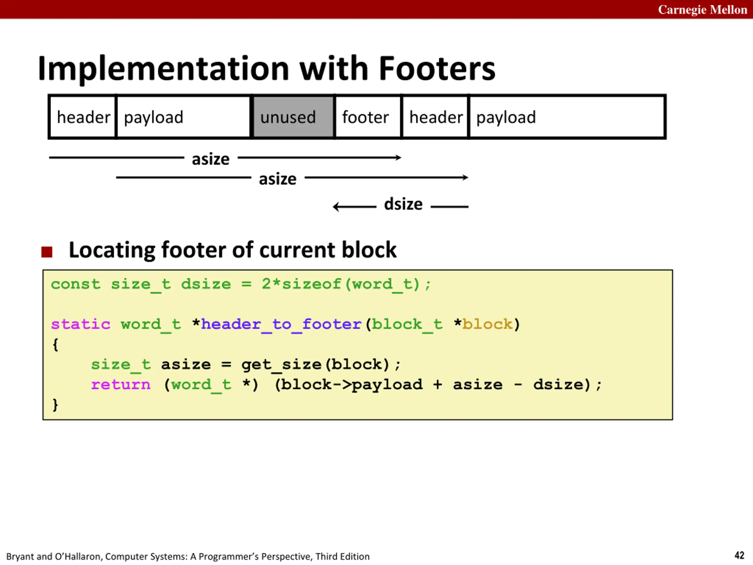
Task: Click the 'block_t' parameter type
Action: [x=407, y=324]
